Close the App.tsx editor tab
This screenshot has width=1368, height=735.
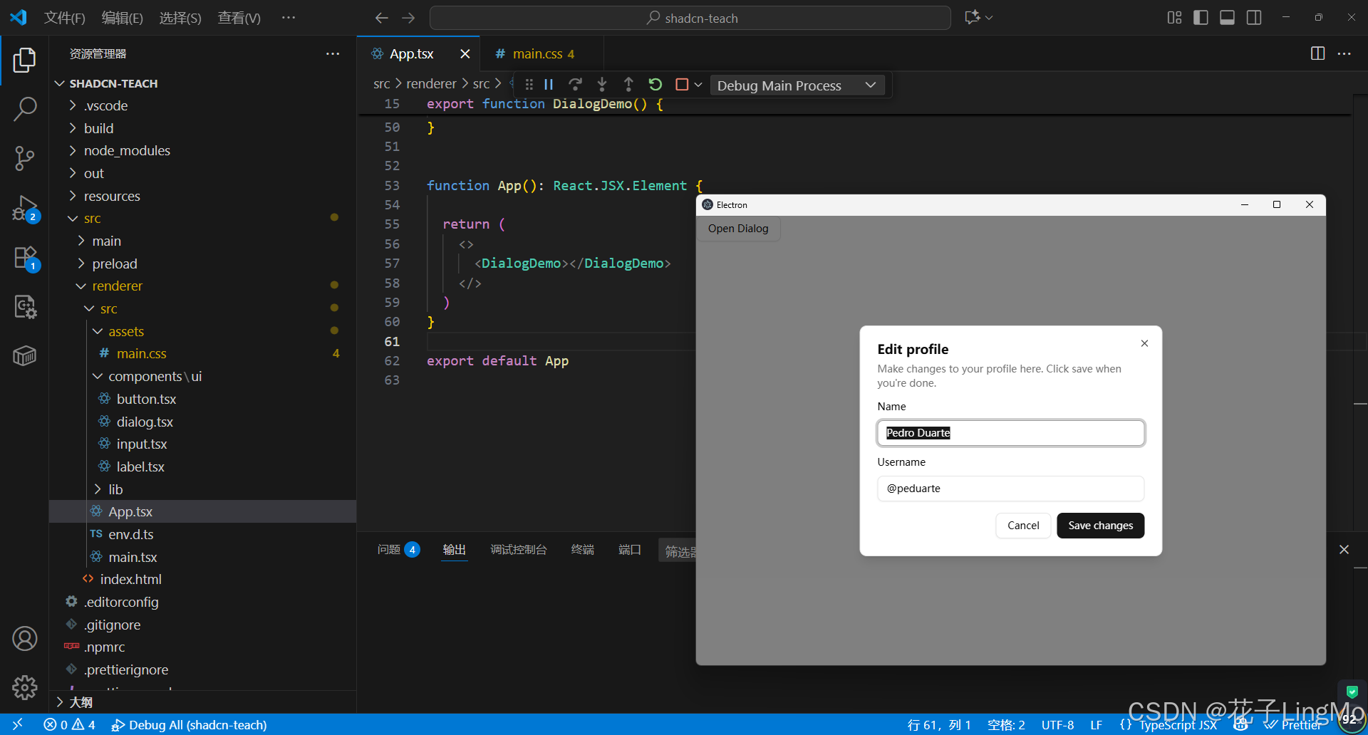(465, 54)
